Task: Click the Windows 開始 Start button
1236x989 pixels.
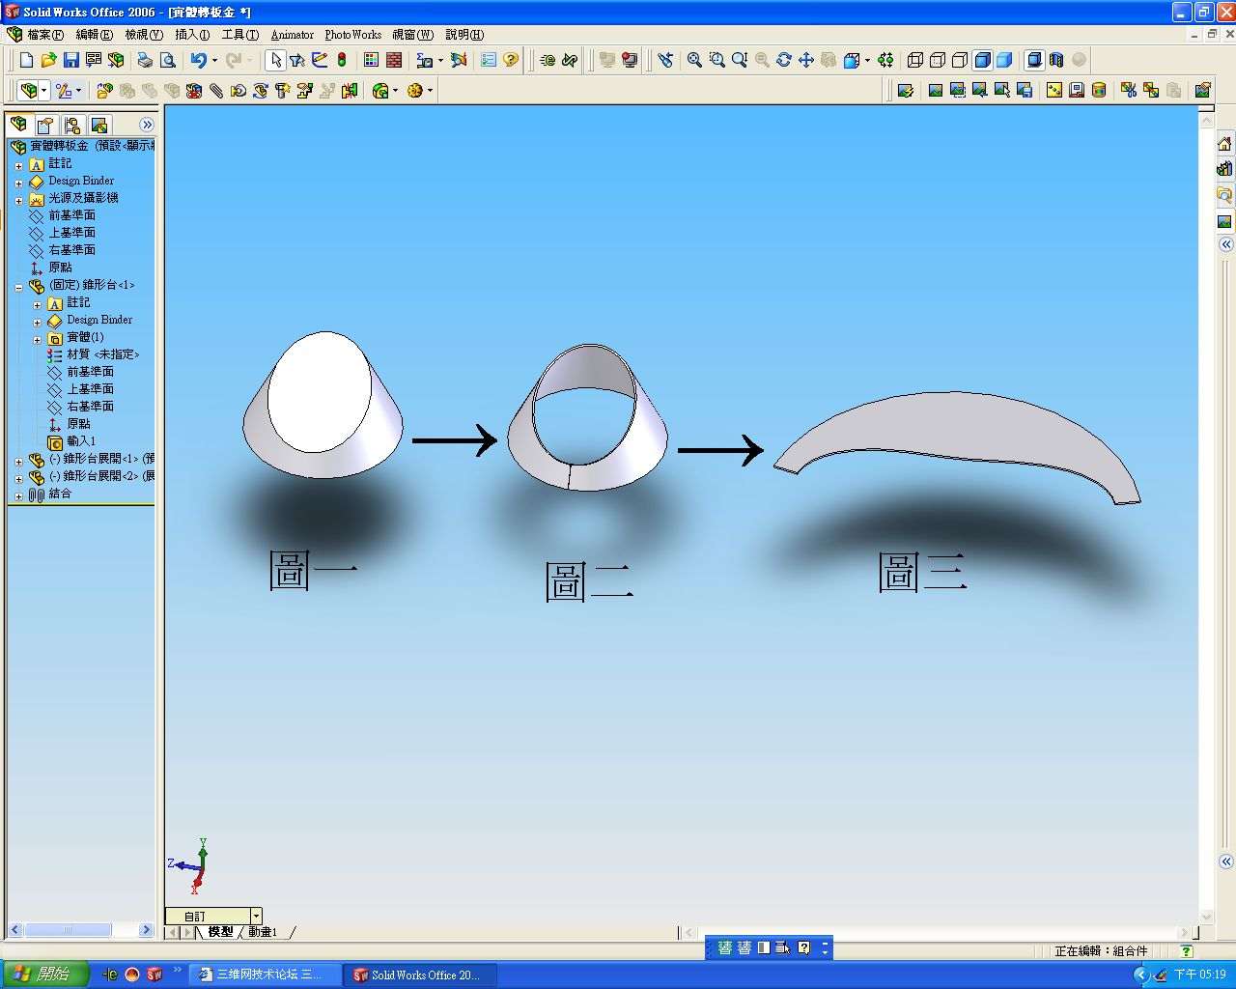Action: (x=44, y=975)
